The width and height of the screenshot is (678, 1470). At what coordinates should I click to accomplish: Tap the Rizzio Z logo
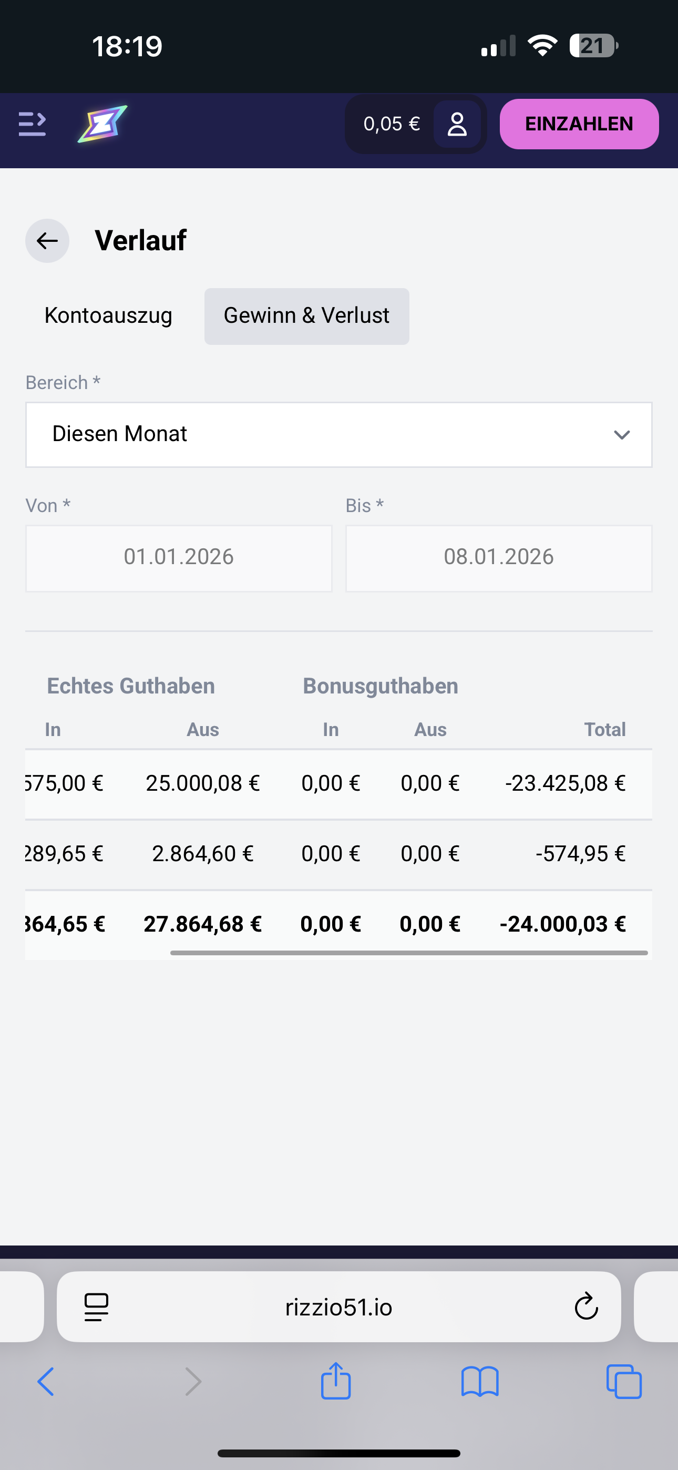coord(102,124)
